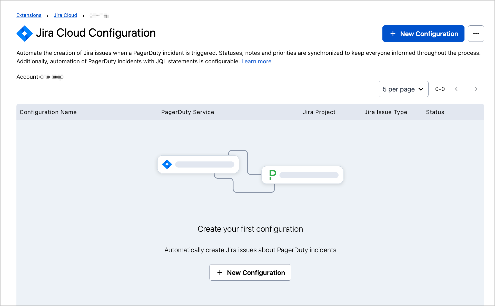Click Jira Issue Type column header
The height and width of the screenshot is (306, 495).
point(386,112)
